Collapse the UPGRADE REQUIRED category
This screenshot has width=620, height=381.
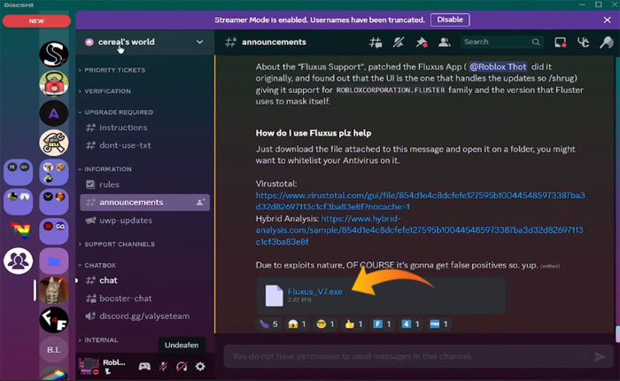click(x=118, y=113)
